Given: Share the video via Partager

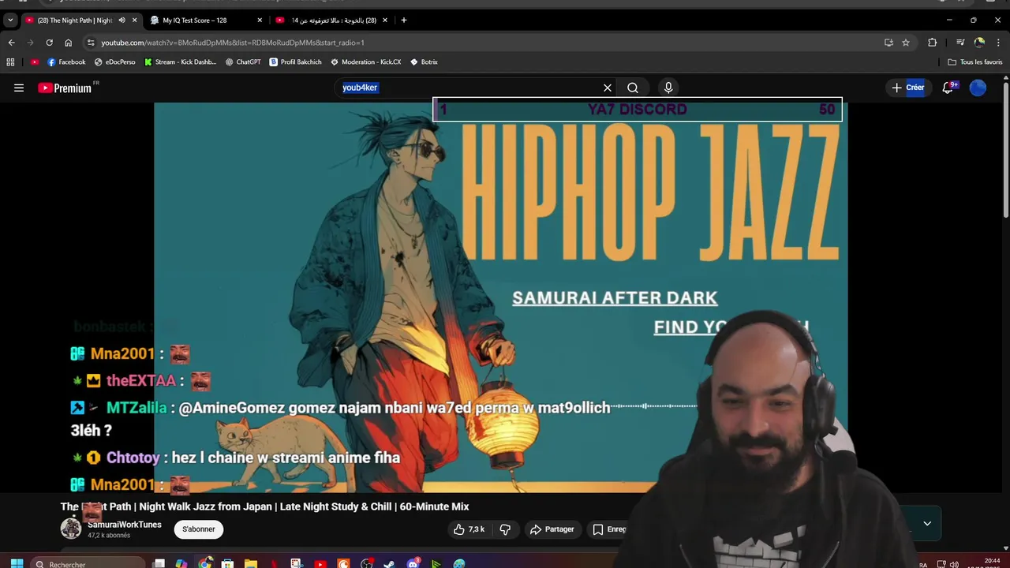Looking at the screenshot, I should point(552,529).
